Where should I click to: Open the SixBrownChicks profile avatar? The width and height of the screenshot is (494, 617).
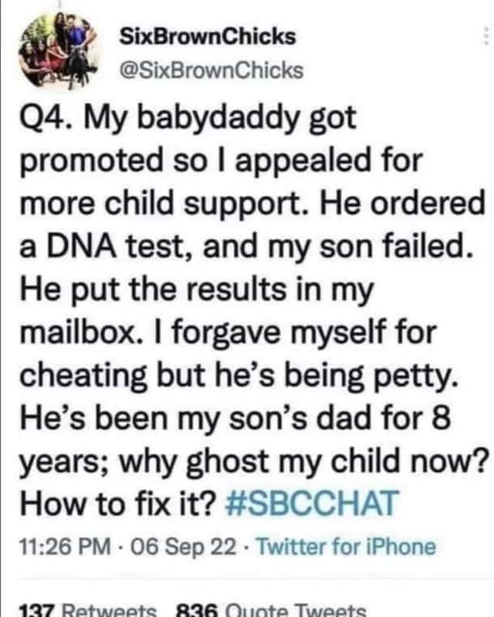pyautogui.click(x=59, y=51)
